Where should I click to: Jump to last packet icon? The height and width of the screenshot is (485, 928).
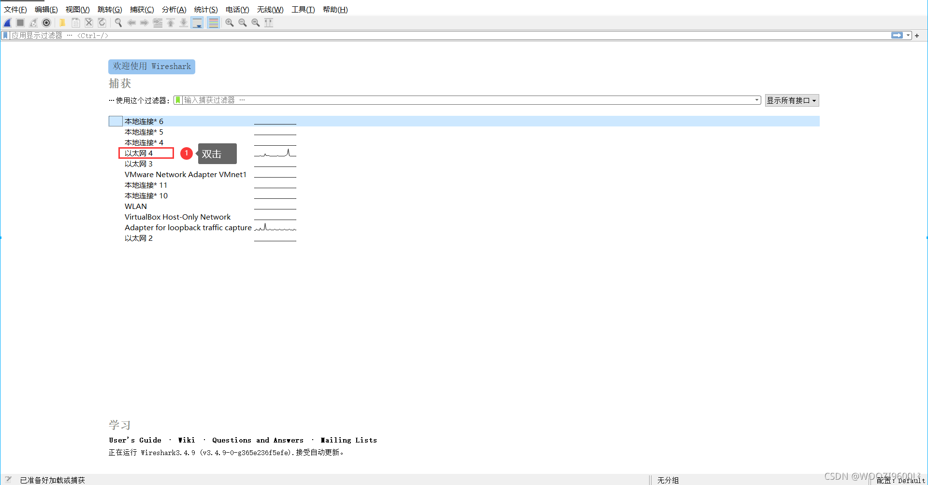[x=184, y=23]
